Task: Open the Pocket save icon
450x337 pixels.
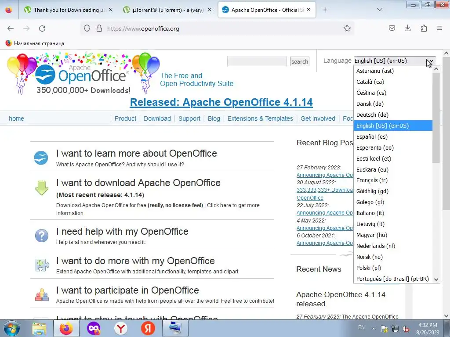Action: tap(392, 29)
